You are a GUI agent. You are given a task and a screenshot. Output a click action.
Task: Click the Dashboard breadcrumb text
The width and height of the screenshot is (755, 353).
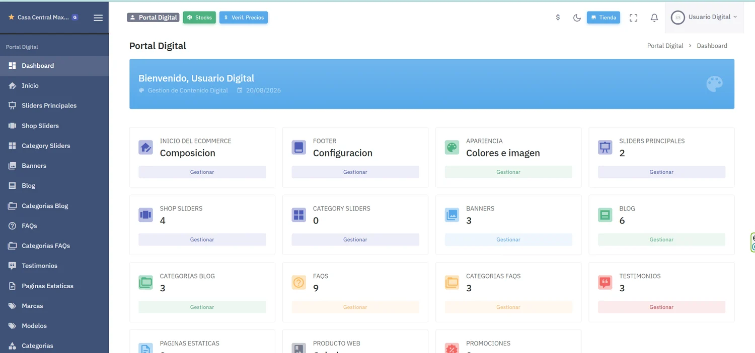click(712, 46)
